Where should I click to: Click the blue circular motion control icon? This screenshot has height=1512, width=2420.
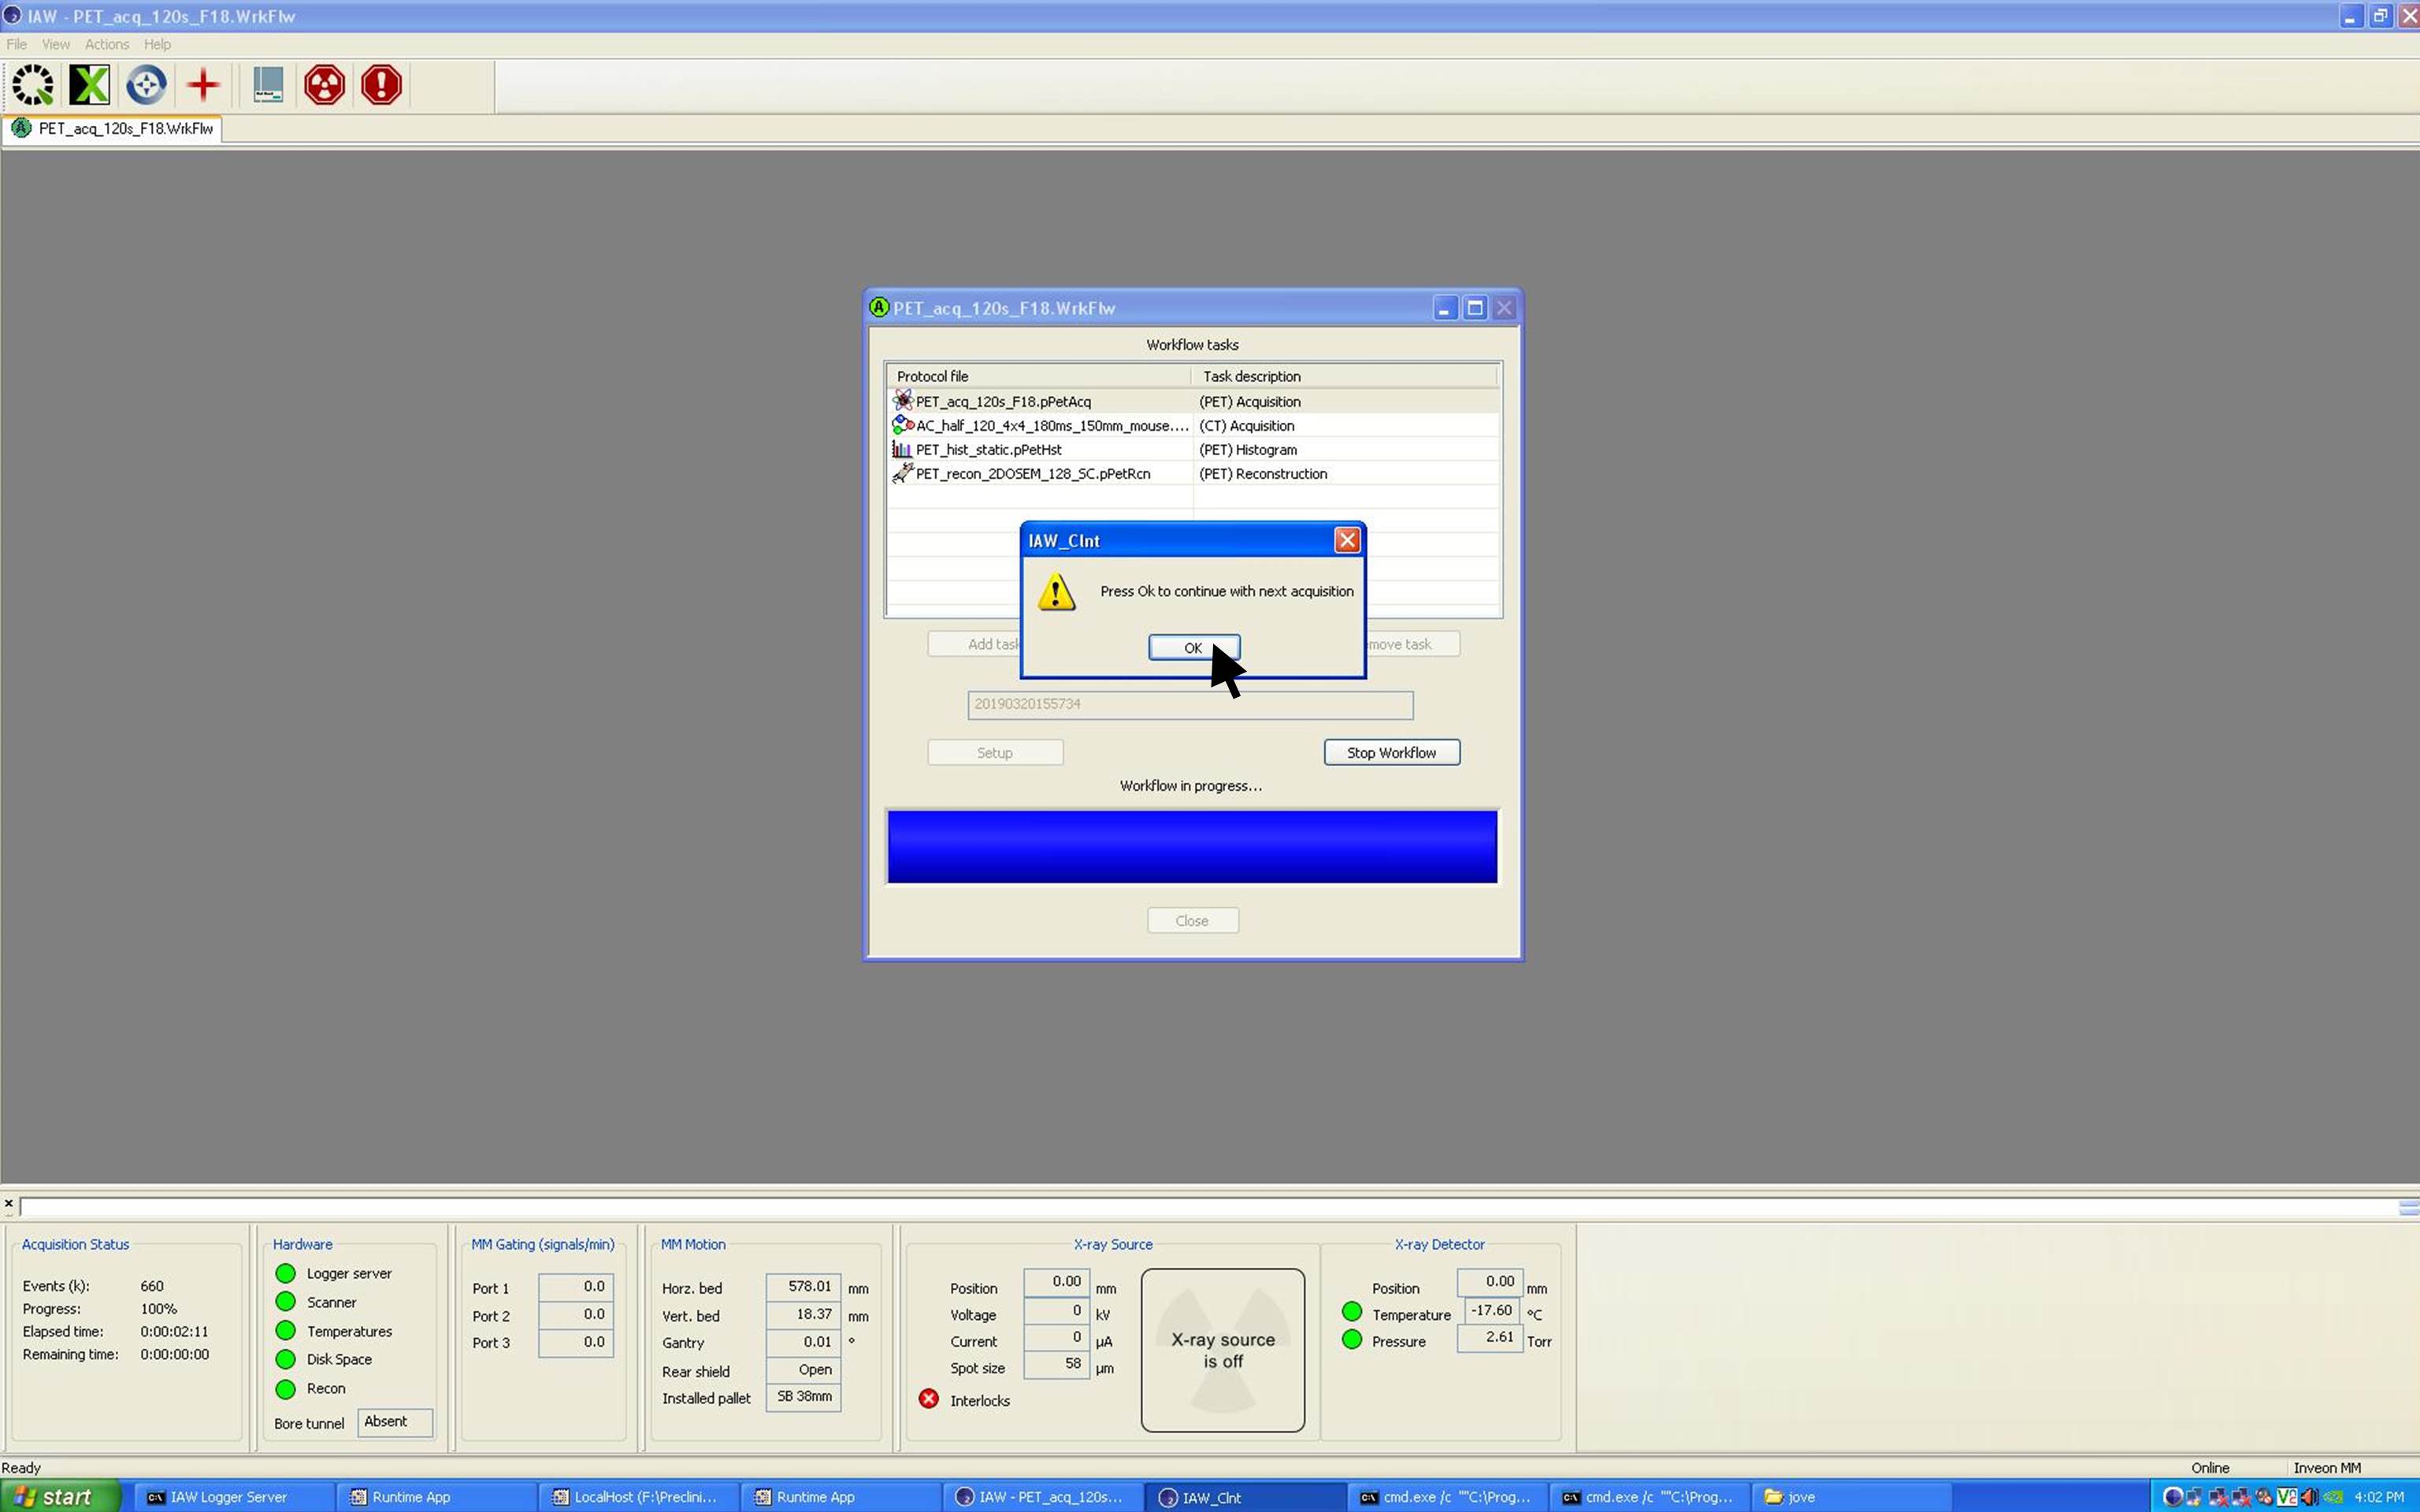pos(146,85)
